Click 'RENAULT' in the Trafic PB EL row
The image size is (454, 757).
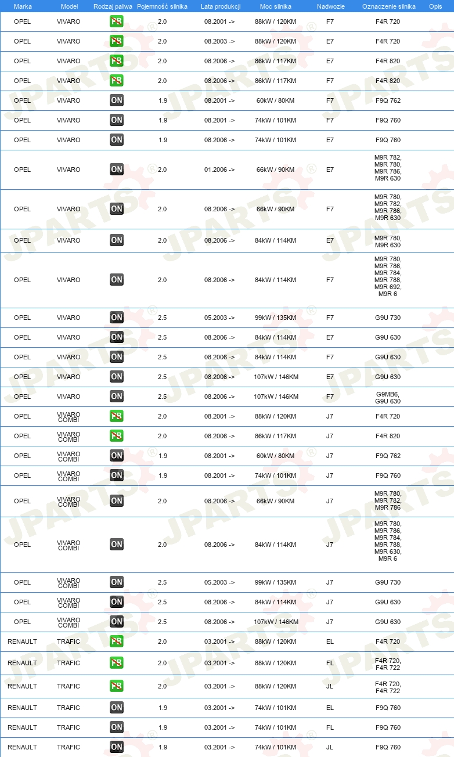(23, 641)
